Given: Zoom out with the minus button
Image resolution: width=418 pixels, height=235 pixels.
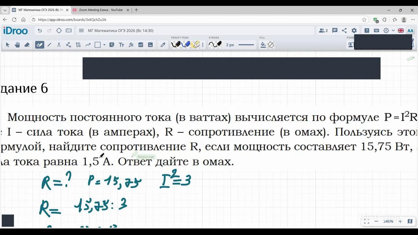Looking at the screenshot, I should tap(376, 221).
